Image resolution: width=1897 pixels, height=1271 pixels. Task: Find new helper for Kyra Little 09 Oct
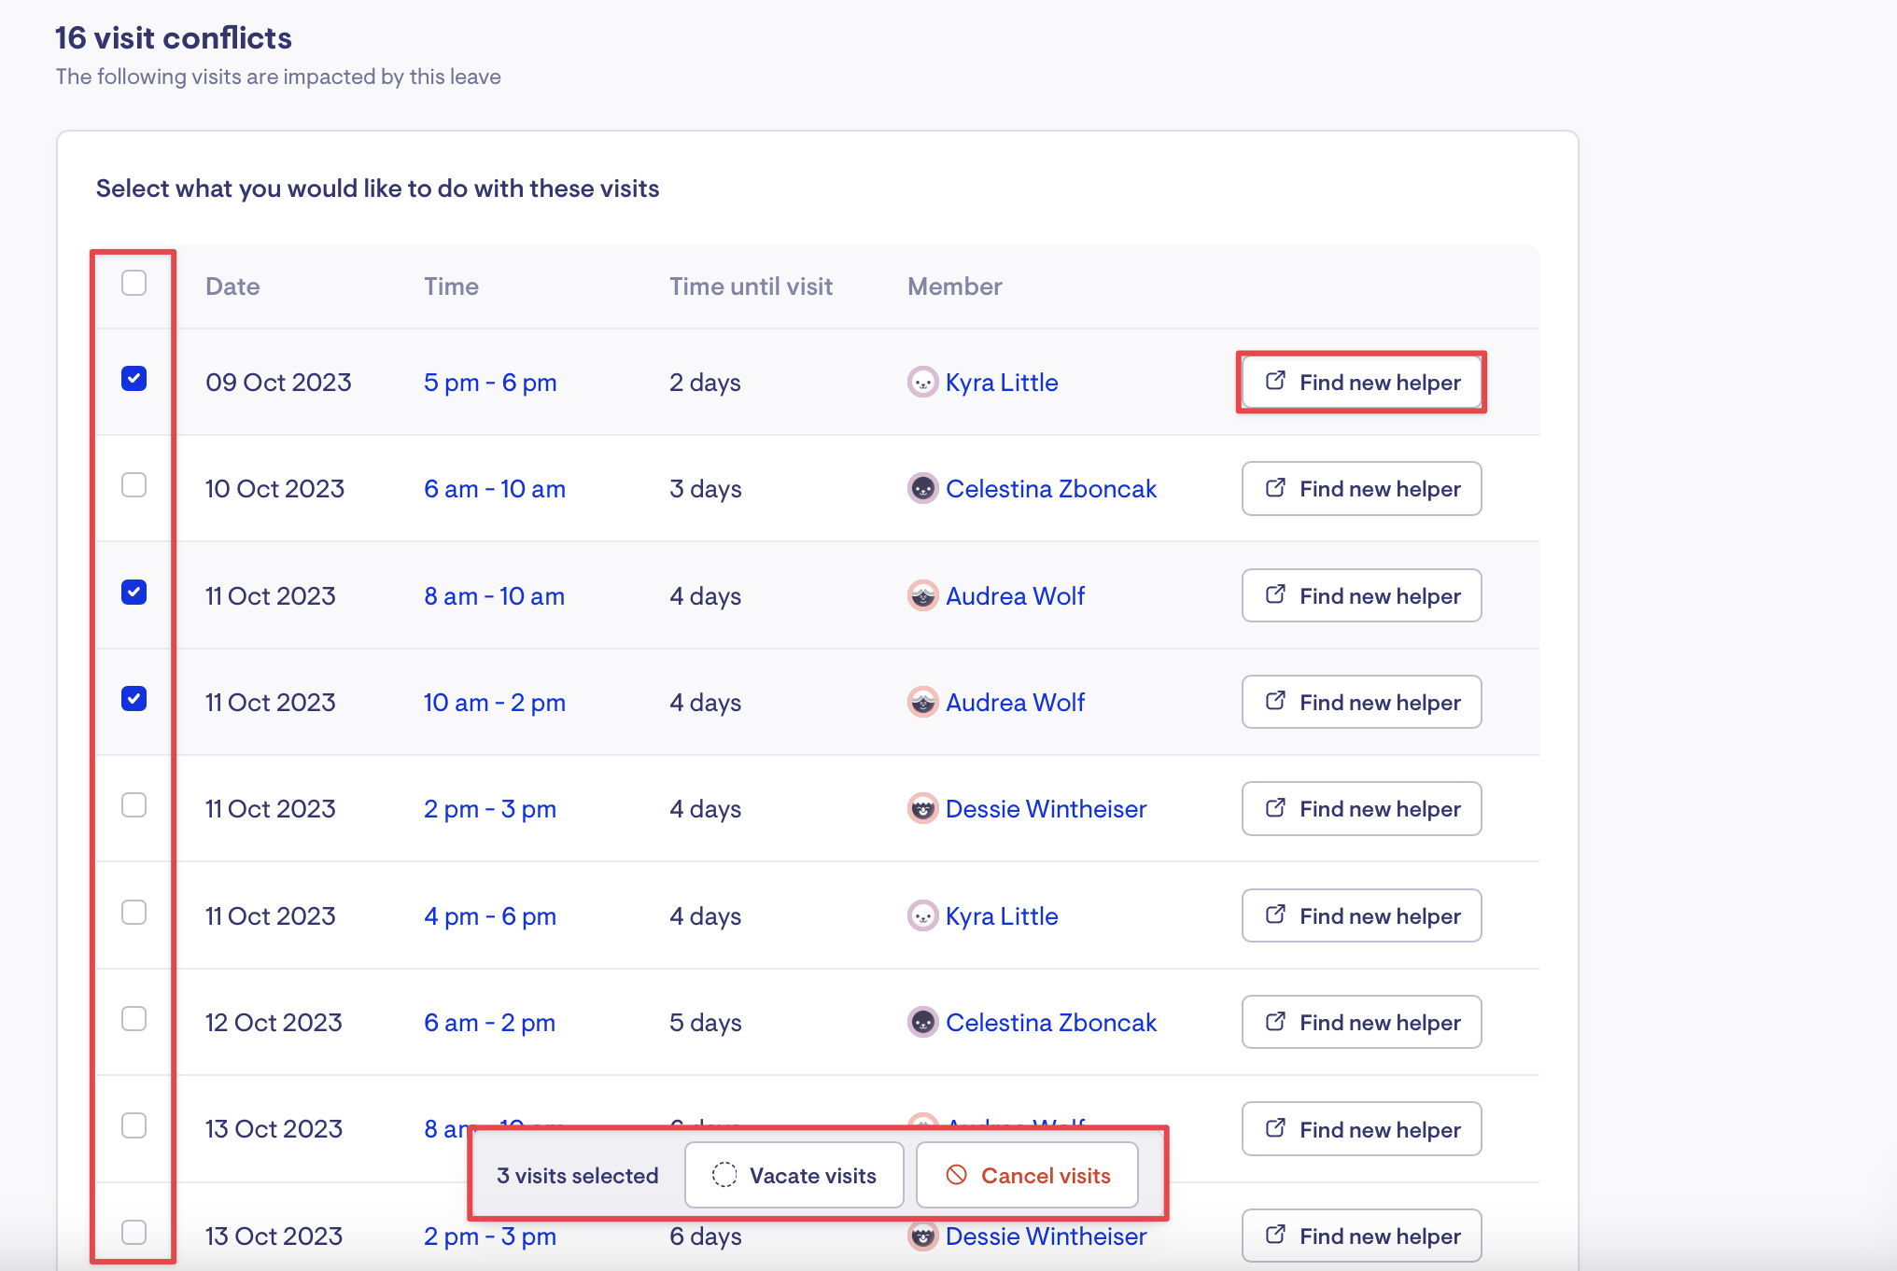tap(1361, 383)
